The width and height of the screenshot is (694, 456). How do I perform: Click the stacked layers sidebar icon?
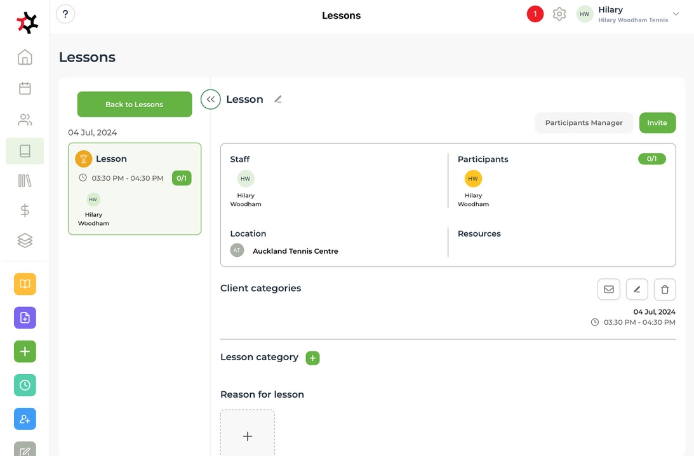(25, 240)
